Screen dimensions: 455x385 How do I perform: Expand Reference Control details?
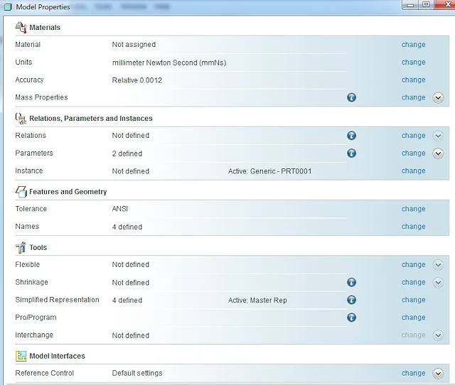[438, 374]
